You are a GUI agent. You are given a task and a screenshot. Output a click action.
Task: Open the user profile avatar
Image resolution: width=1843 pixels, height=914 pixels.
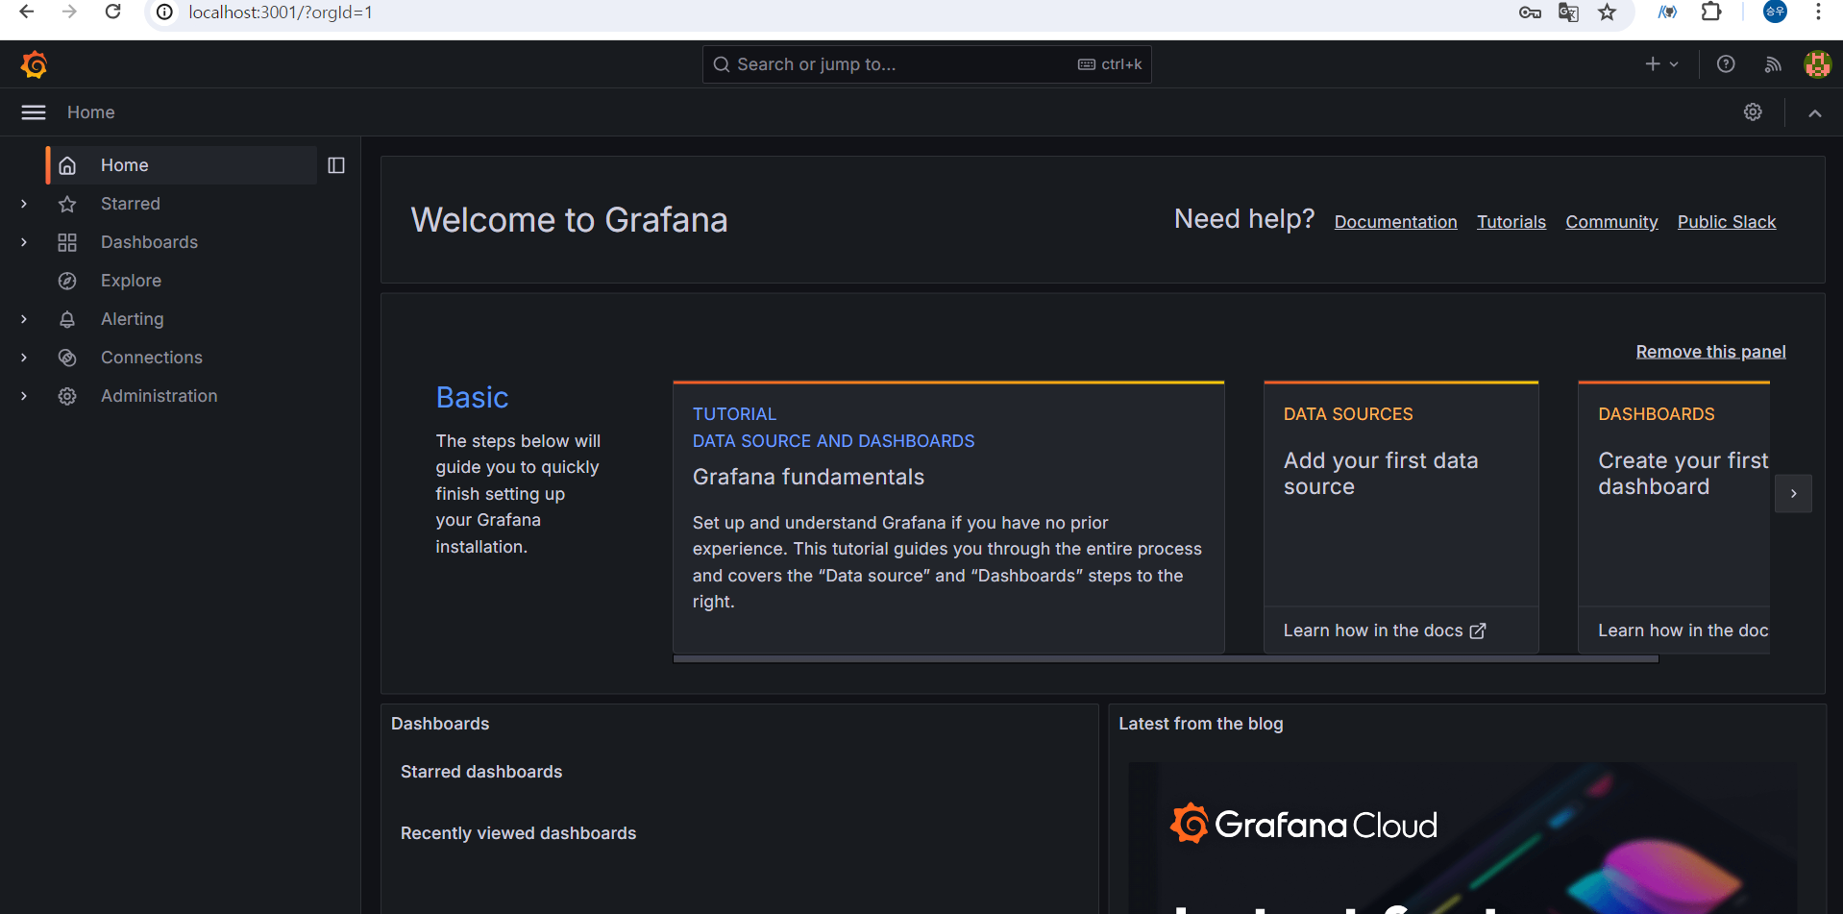coord(1817,64)
